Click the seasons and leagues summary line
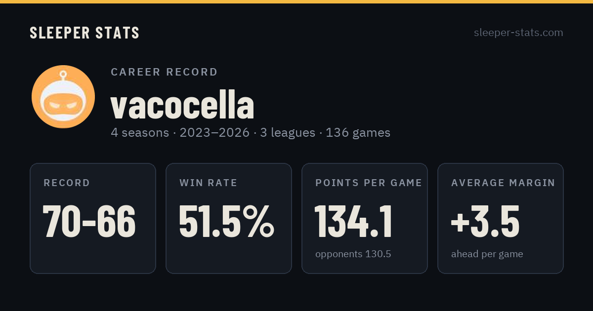 click(251, 133)
